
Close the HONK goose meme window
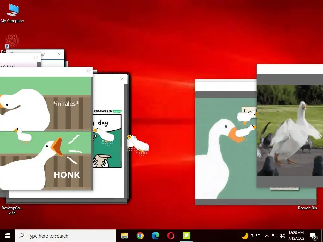click(x=88, y=72)
